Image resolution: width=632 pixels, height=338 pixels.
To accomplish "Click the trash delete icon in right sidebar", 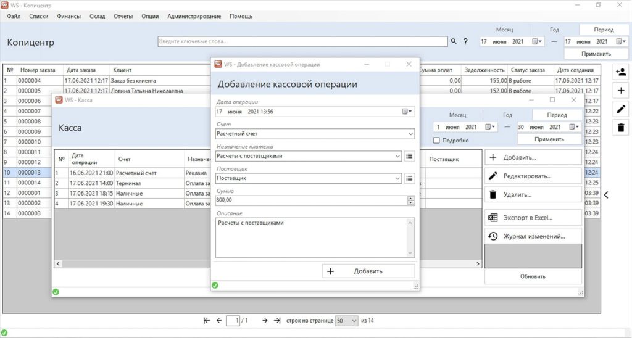I will [621, 128].
